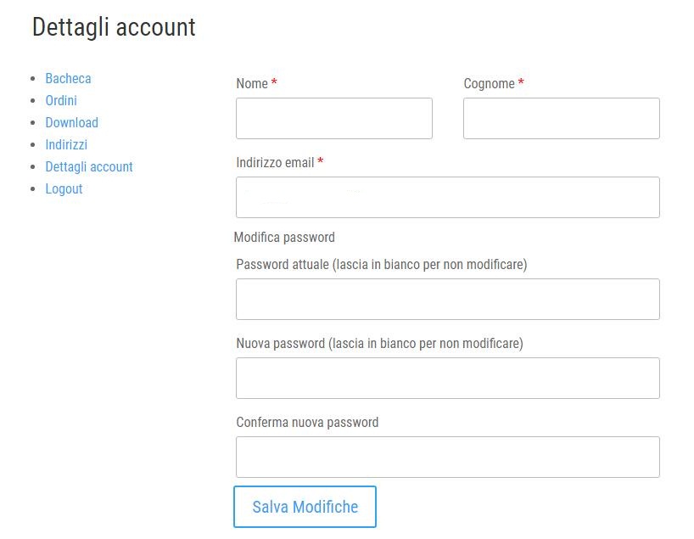694x539 pixels.
Task: Click the Nuova password input box
Action: click(448, 379)
